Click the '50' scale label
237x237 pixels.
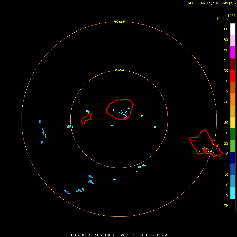click(226, 71)
